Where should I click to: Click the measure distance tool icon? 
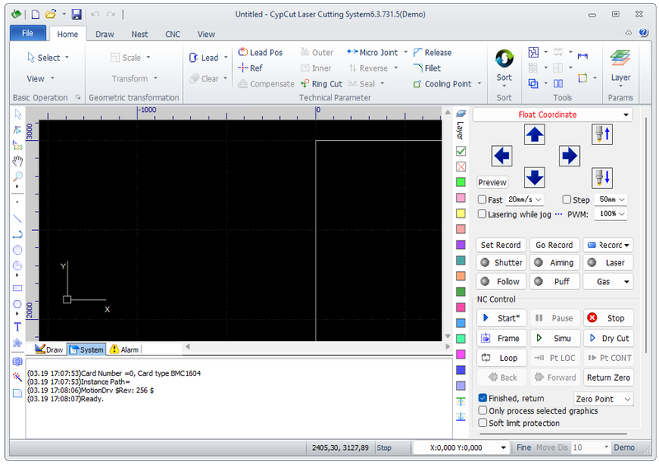click(582, 55)
